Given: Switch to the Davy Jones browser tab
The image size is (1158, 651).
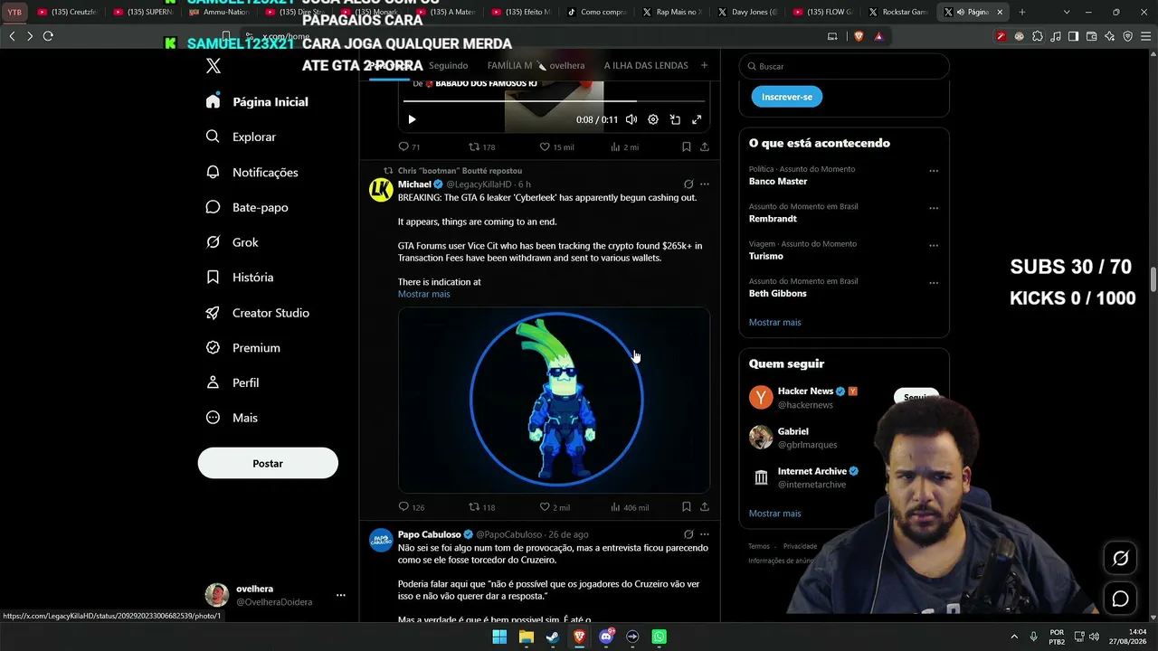Looking at the screenshot, I should point(748,13).
